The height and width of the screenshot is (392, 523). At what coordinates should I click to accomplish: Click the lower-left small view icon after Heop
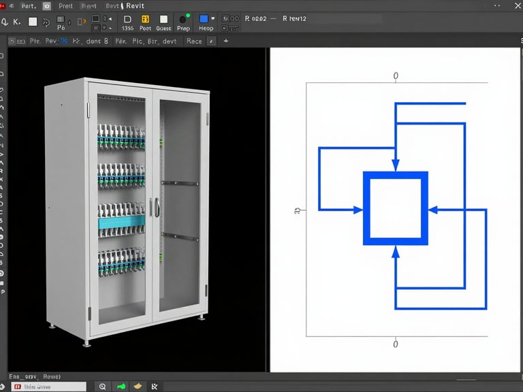[x=225, y=29]
